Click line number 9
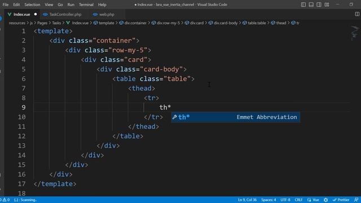This screenshot has height=203, width=361. point(24,108)
